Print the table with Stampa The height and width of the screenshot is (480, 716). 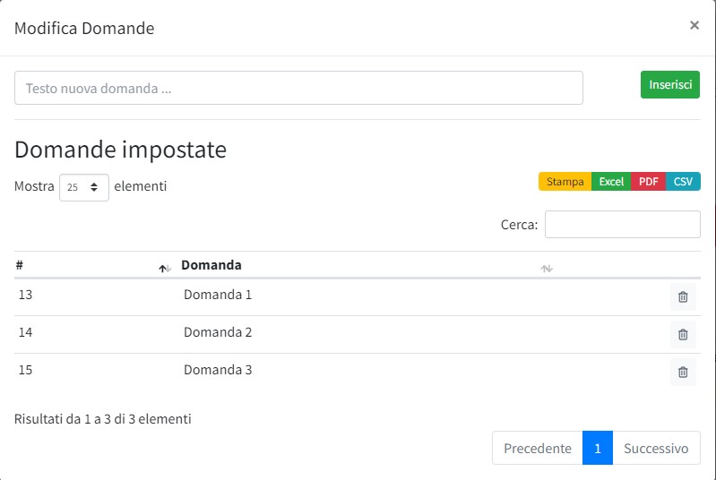tap(565, 182)
